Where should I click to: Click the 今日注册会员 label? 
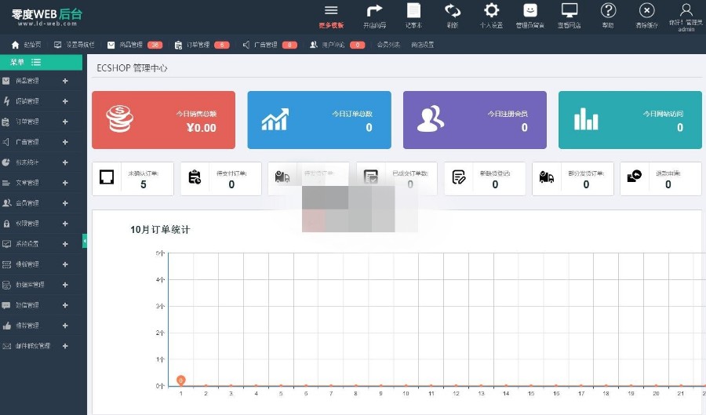[x=508, y=114]
